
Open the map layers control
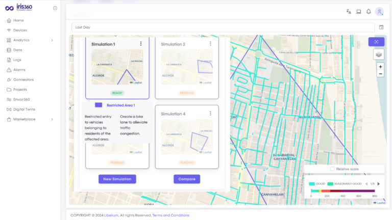[x=378, y=54]
